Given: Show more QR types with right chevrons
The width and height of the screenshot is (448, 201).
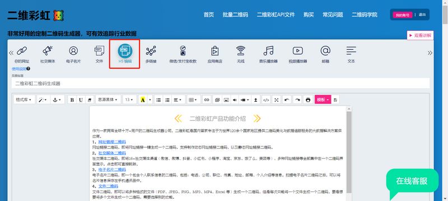Looking at the screenshot, I should (x=430, y=52).
